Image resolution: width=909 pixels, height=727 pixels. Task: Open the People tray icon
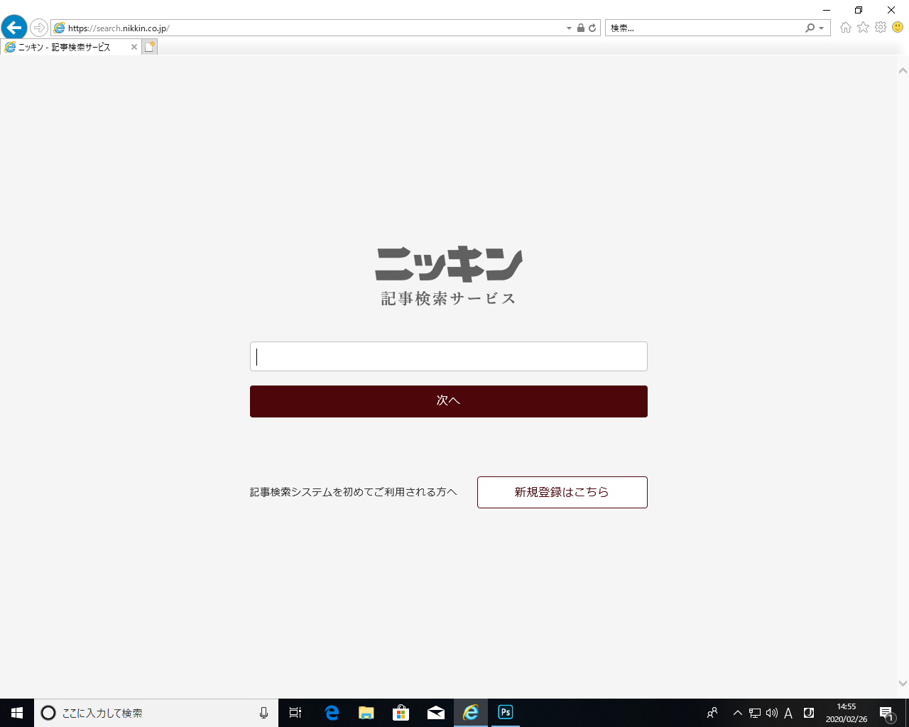point(712,713)
